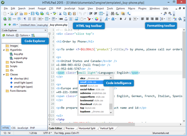Switch to the main.php tab
The height and width of the screenshot is (136, 187).
tap(43, 25)
